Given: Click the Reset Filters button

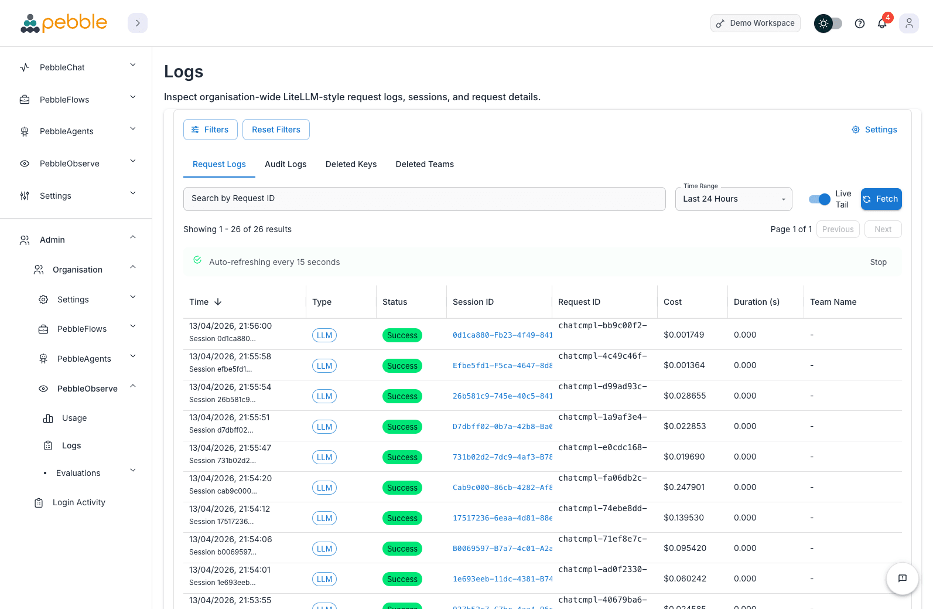Looking at the screenshot, I should pos(276,130).
